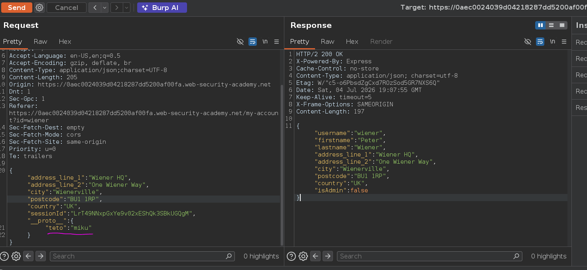Screen dimensions: 587x270
Task: Click magnifier icon in Response search
Action: 516,256
